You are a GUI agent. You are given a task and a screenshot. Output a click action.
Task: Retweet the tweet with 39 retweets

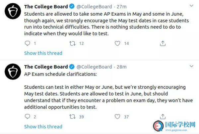[72, 116]
